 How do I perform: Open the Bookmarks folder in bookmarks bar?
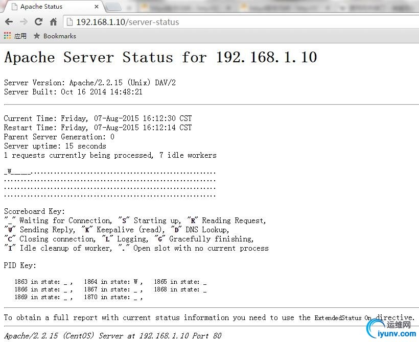(x=55, y=36)
